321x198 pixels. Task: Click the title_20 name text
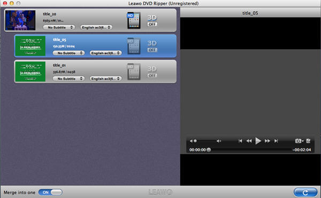pos(49,14)
